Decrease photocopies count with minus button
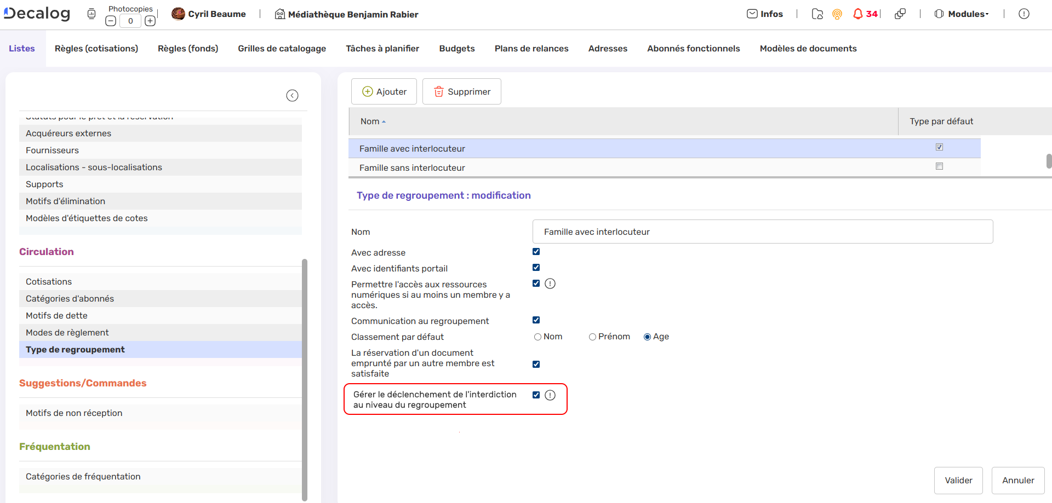1052x503 pixels. click(111, 21)
